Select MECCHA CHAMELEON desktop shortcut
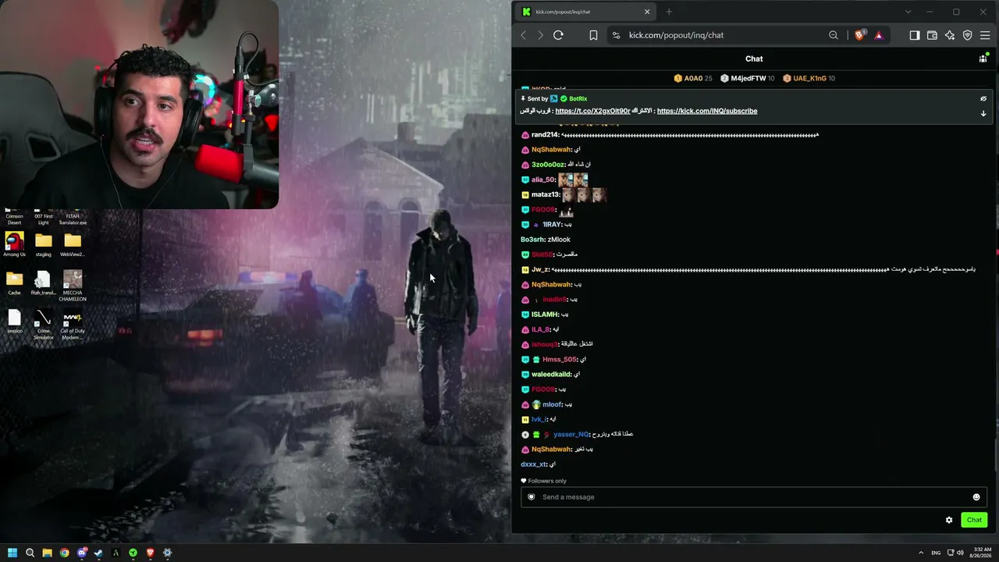Image resolution: width=999 pixels, height=562 pixels. click(73, 286)
